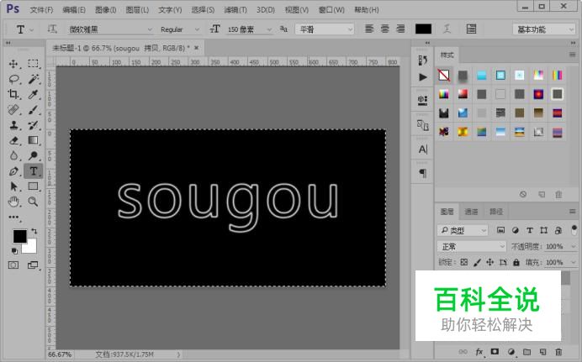This screenshot has width=582, height=362.
Task: Toggle the character and paragraph panels button
Action: (x=471, y=29)
